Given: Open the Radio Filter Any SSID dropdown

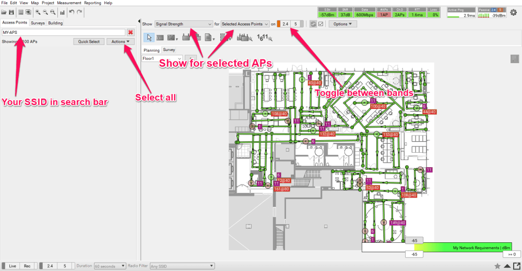Looking at the screenshot, I should (182, 266).
